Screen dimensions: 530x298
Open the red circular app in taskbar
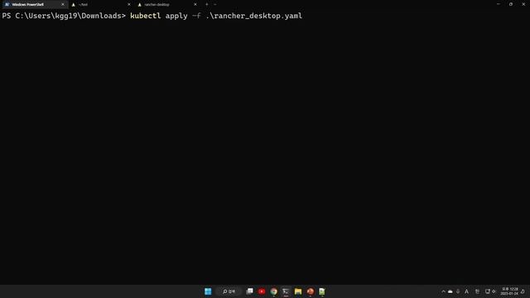tap(262, 291)
